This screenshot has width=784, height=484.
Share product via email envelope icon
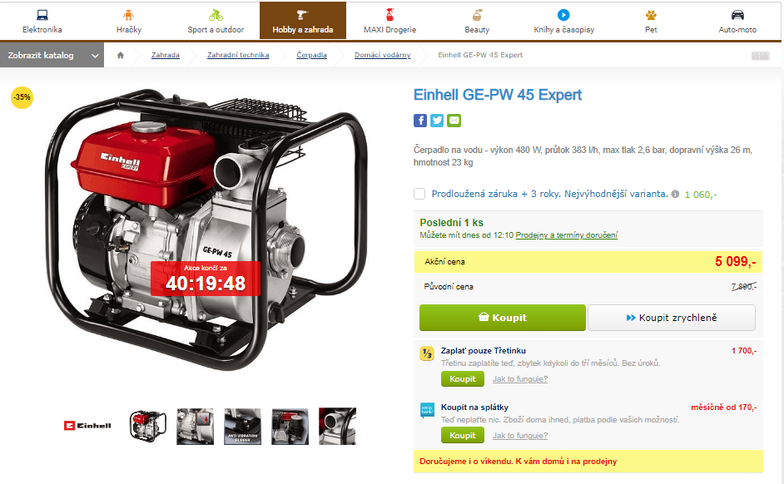point(454,121)
